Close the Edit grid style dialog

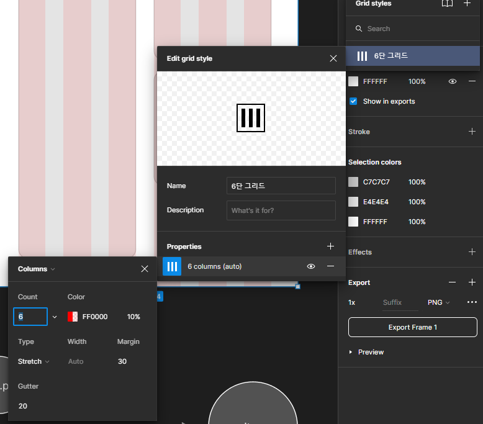click(333, 58)
